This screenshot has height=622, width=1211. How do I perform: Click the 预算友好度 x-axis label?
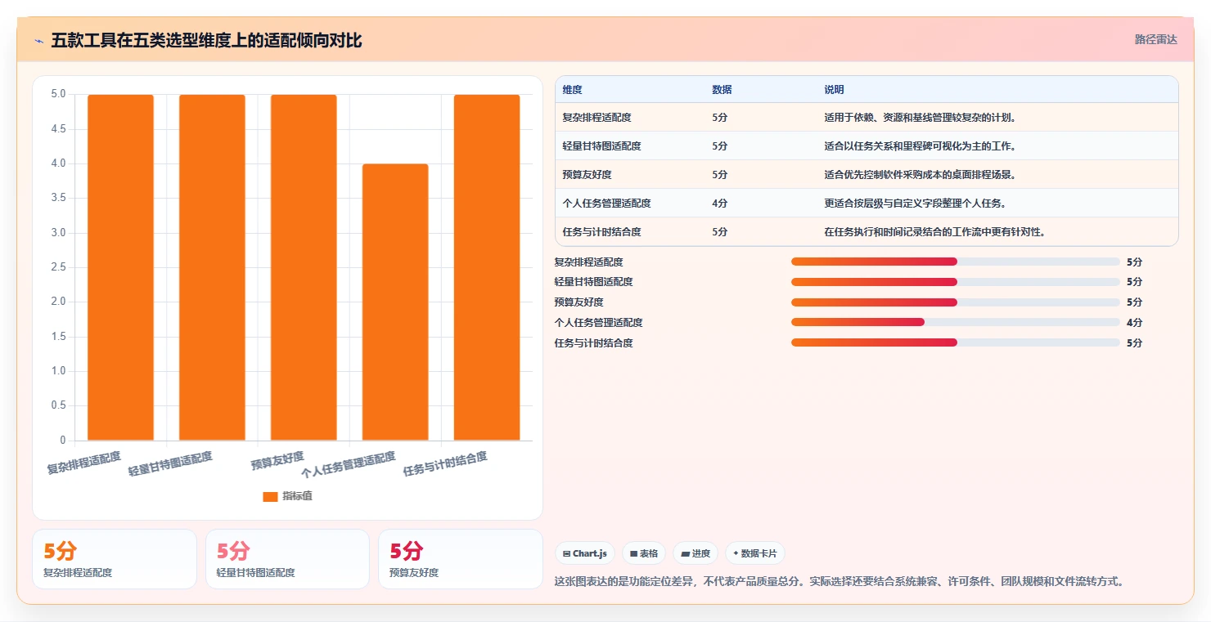[x=277, y=461]
